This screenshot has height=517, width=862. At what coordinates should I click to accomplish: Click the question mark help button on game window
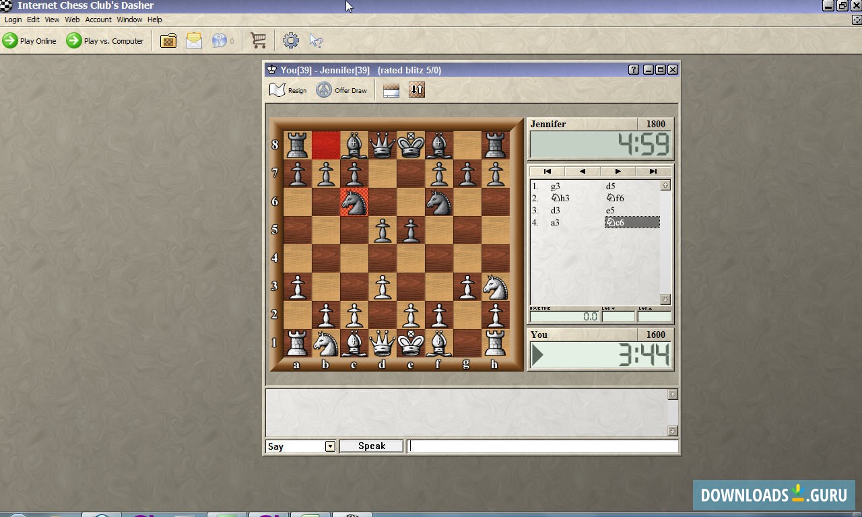634,70
